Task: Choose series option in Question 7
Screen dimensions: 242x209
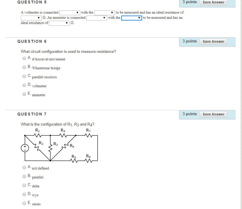Action: click(x=24, y=203)
